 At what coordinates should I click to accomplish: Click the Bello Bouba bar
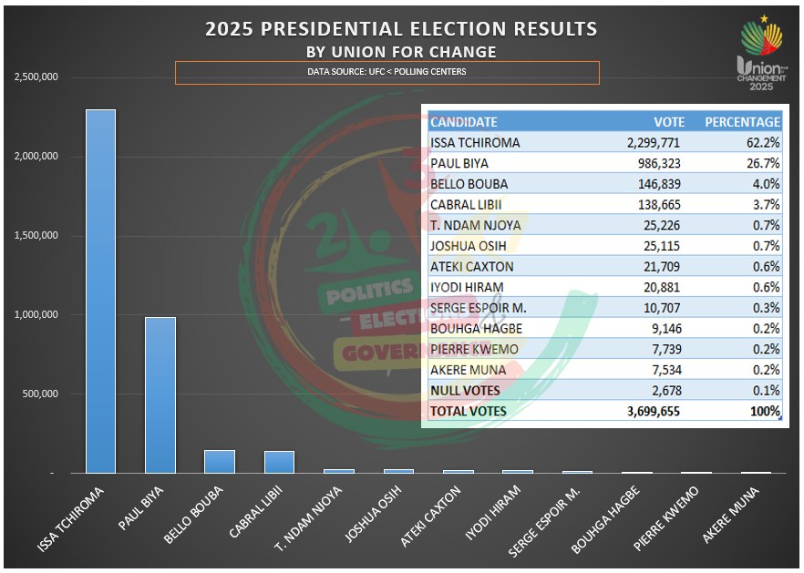click(x=220, y=461)
